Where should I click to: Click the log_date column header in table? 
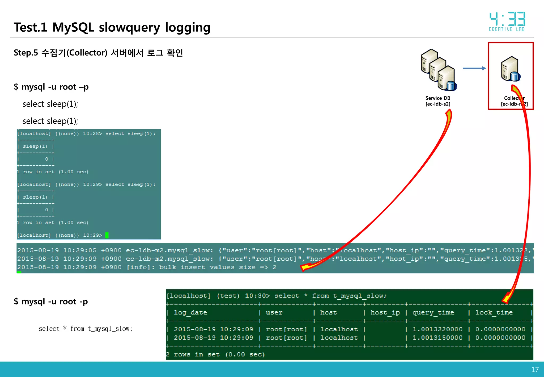[x=190, y=313]
